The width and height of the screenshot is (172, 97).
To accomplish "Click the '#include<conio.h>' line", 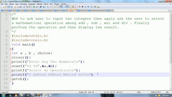I will click(30, 40).
